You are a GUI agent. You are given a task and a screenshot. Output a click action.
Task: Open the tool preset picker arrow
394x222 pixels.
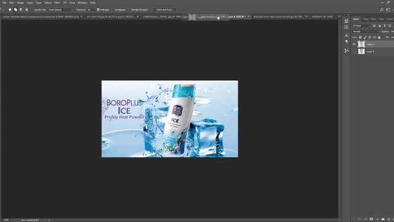pyautogui.click(x=2, y=10)
